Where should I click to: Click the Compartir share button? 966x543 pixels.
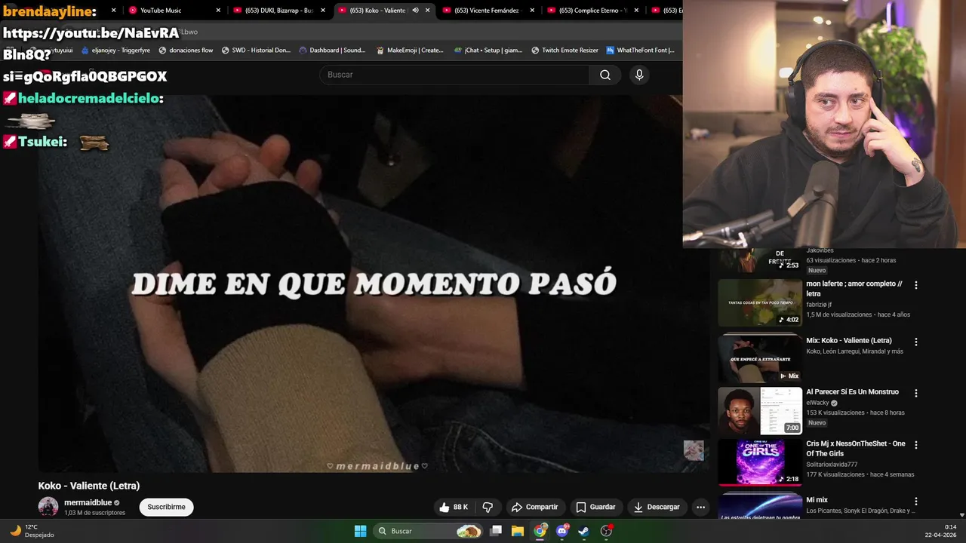tap(534, 507)
